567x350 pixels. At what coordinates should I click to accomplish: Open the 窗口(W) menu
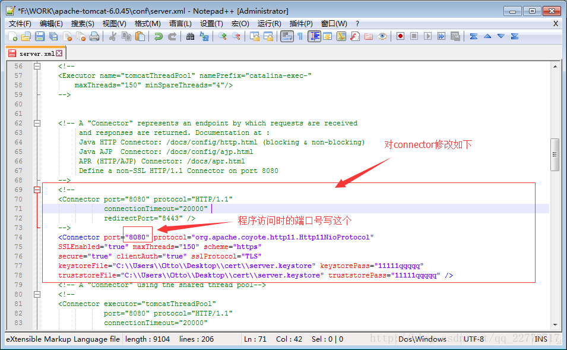(x=334, y=24)
